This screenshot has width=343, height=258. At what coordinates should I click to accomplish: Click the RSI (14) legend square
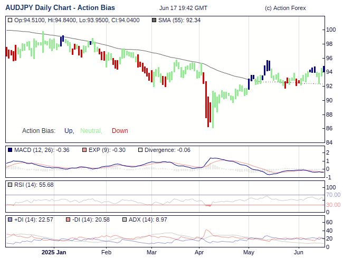[10, 185]
